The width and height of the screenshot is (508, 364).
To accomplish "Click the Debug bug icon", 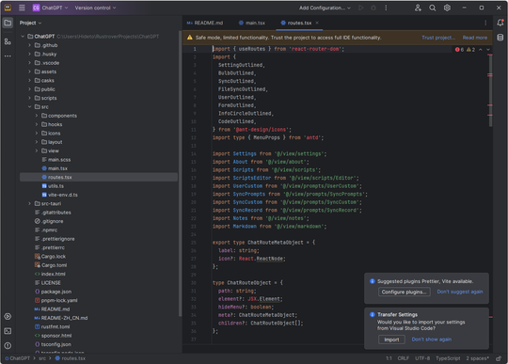I will point(373,8).
